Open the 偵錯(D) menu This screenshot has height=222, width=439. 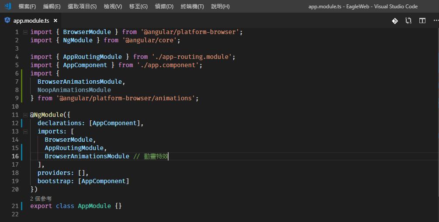(164, 6)
